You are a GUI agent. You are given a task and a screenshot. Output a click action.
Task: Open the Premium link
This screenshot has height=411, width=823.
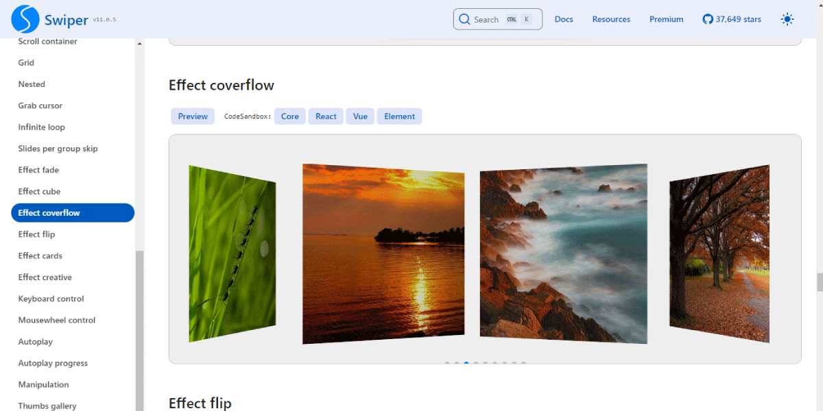pyautogui.click(x=667, y=19)
